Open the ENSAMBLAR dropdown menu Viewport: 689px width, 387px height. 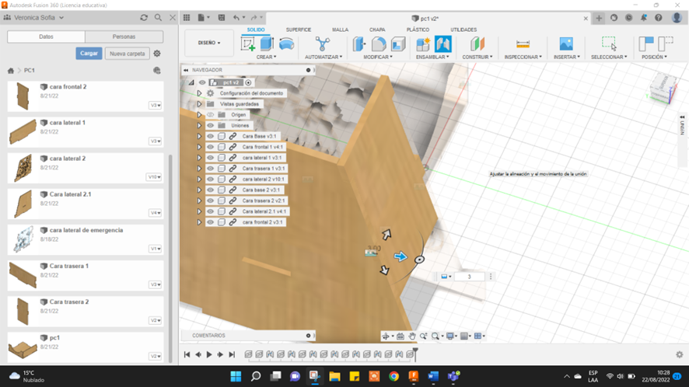tap(432, 57)
